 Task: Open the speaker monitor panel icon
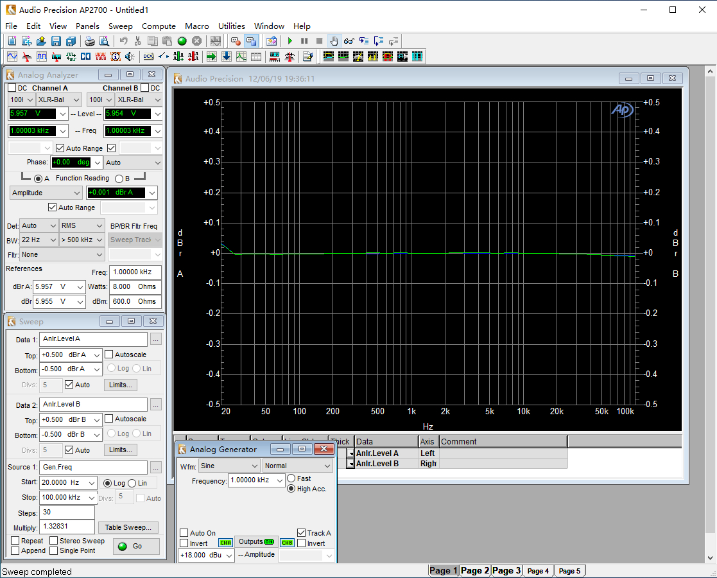click(130, 57)
